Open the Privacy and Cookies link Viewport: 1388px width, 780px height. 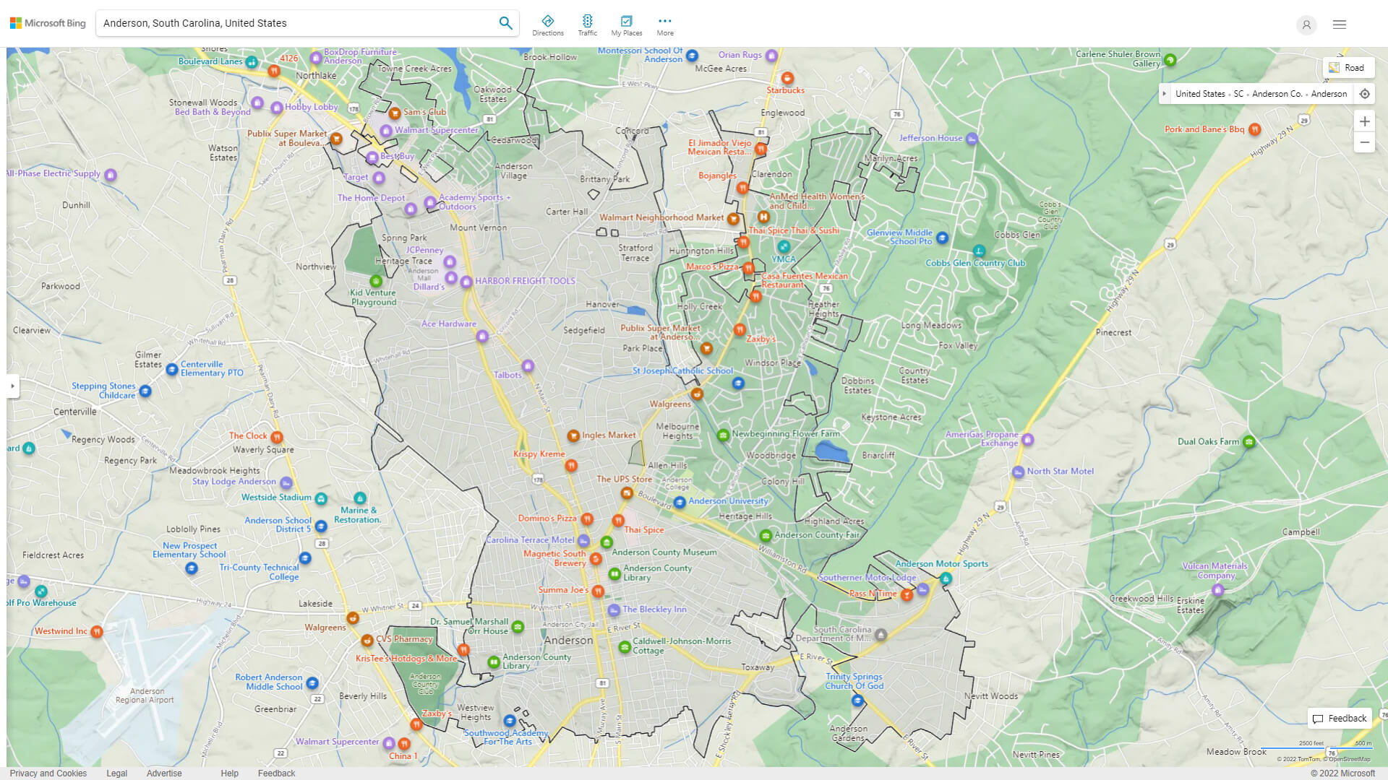click(48, 773)
